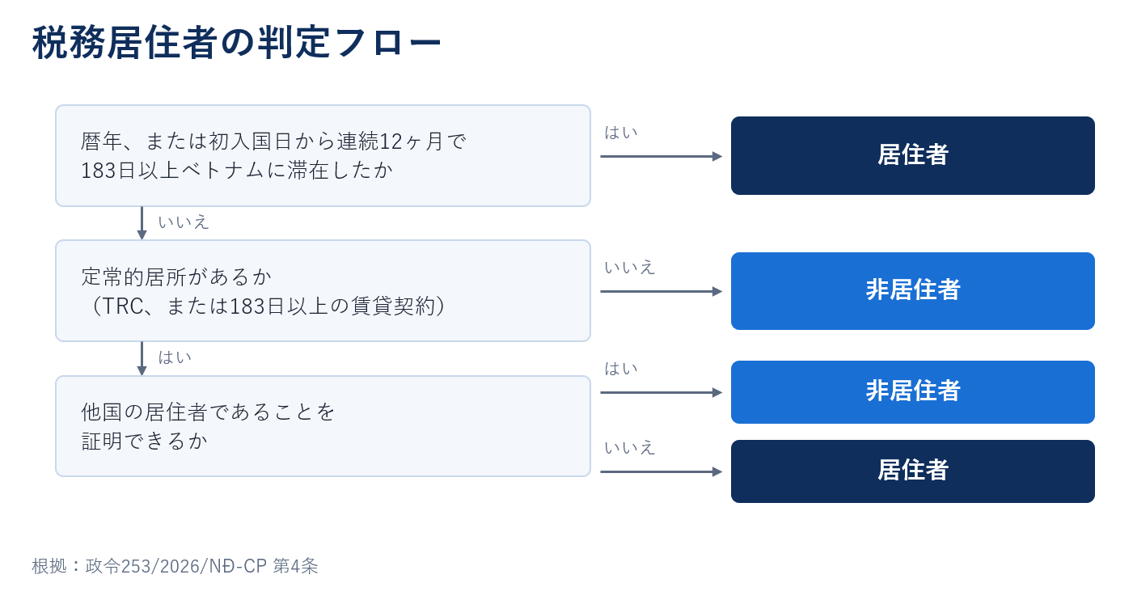Image resolution: width=1133 pixels, height=600 pixels.
Task: Click the first 非居住者 result box
Action: [x=912, y=291]
